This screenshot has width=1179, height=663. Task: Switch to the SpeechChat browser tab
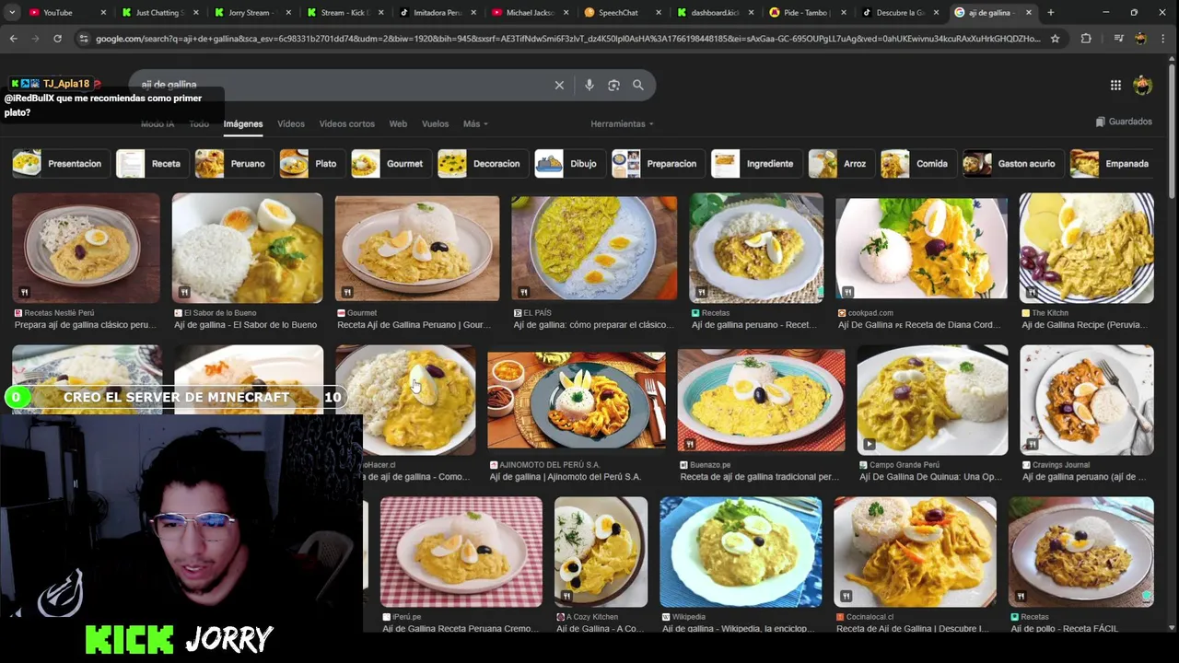click(622, 13)
